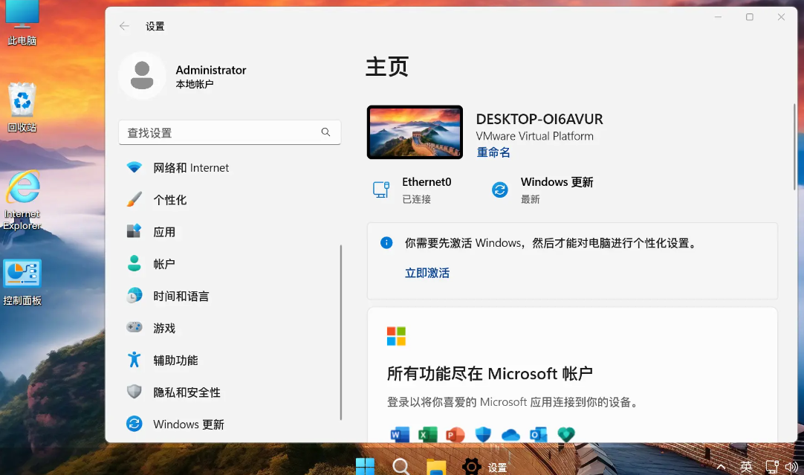
Task: Click the Outlook icon in Microsoft card
Action: pos(539,435)
